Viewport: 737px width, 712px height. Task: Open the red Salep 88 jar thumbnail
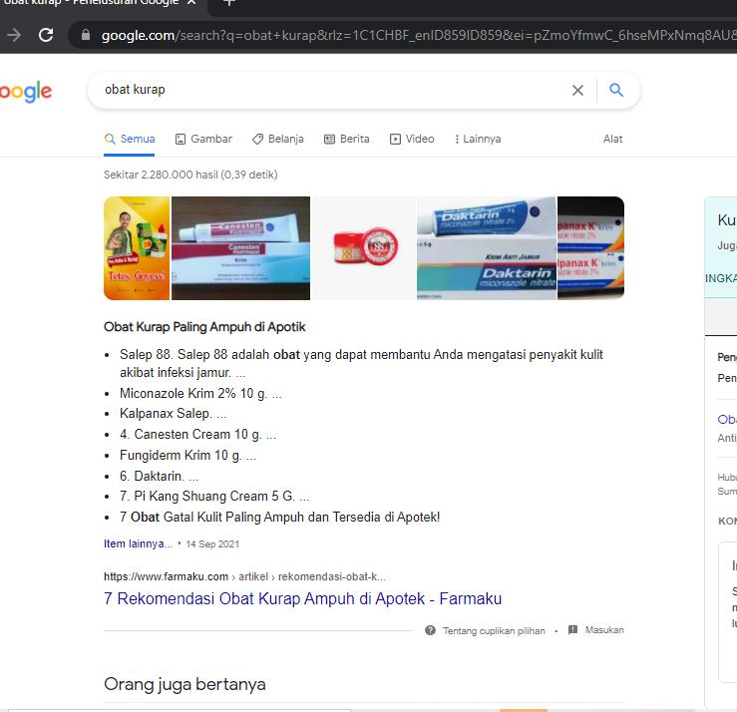coord(364,248)
